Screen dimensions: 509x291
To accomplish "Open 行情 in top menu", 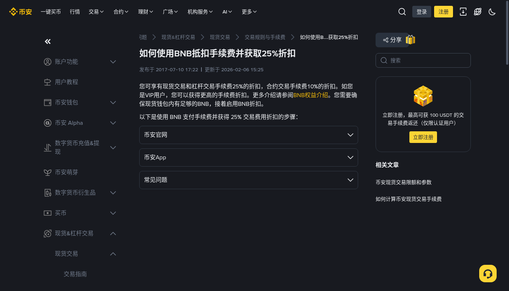I will [75, 12].
